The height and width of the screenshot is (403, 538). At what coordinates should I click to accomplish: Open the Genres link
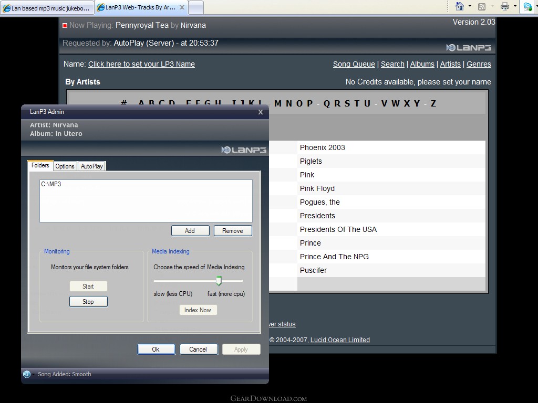coord(479,64)
